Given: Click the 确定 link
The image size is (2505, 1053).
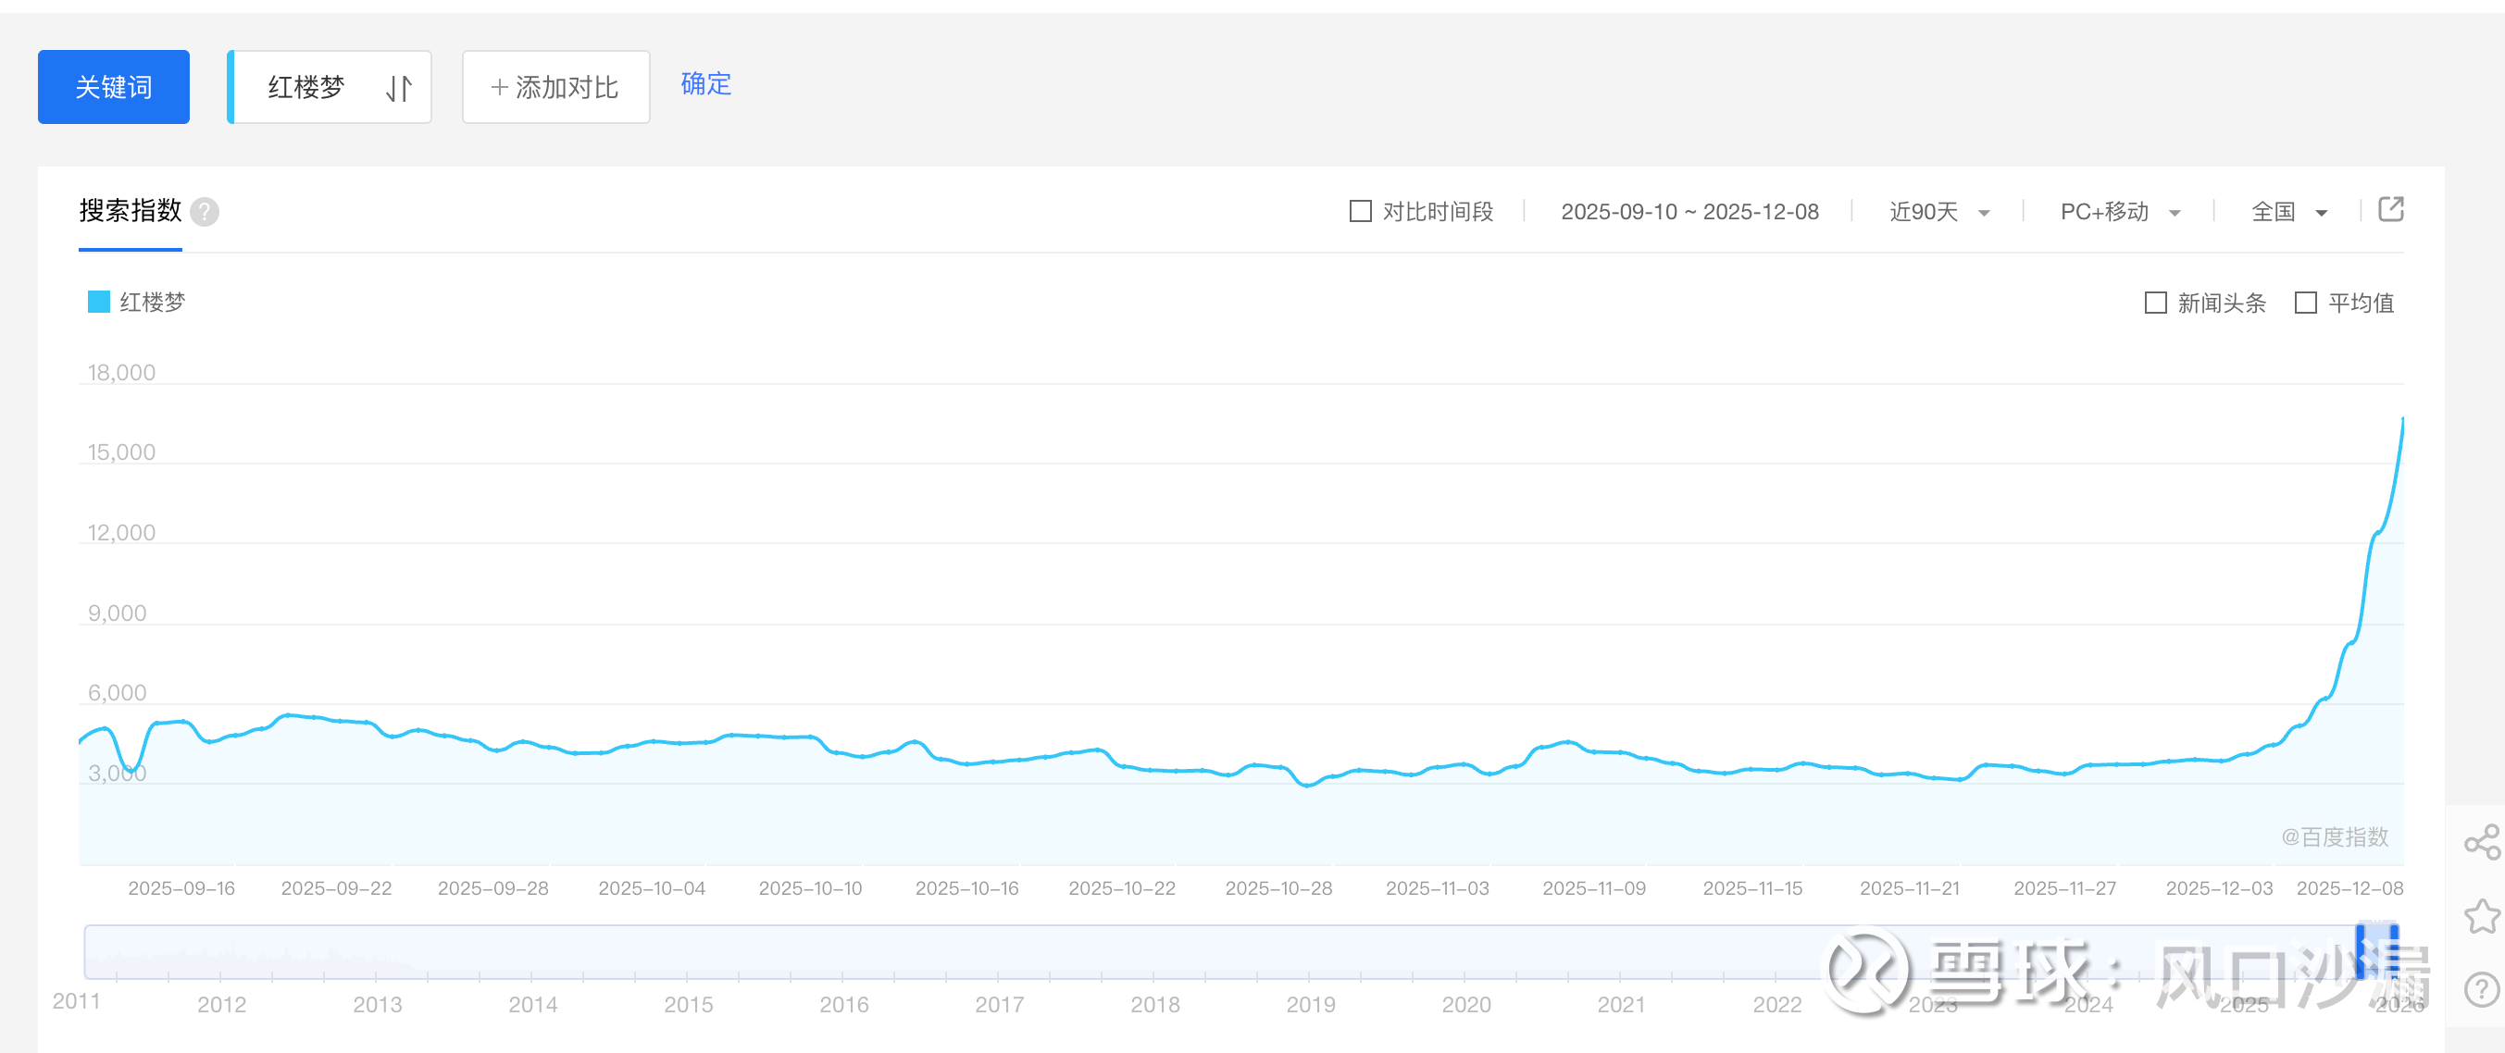Looking at the screenshot, I should click(x=706, y=84).
